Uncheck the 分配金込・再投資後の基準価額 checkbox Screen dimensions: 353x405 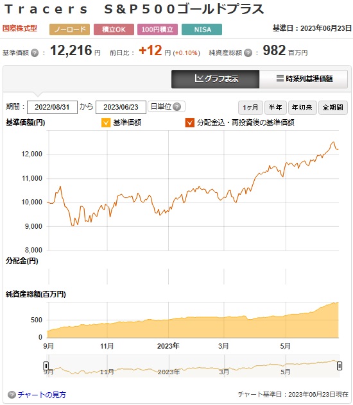click(x=190, y=122)
